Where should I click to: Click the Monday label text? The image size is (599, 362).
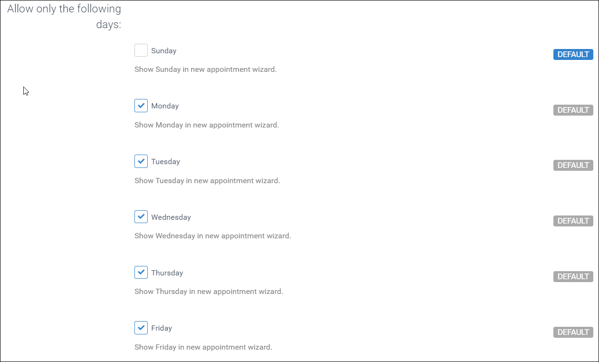[165, 106]
